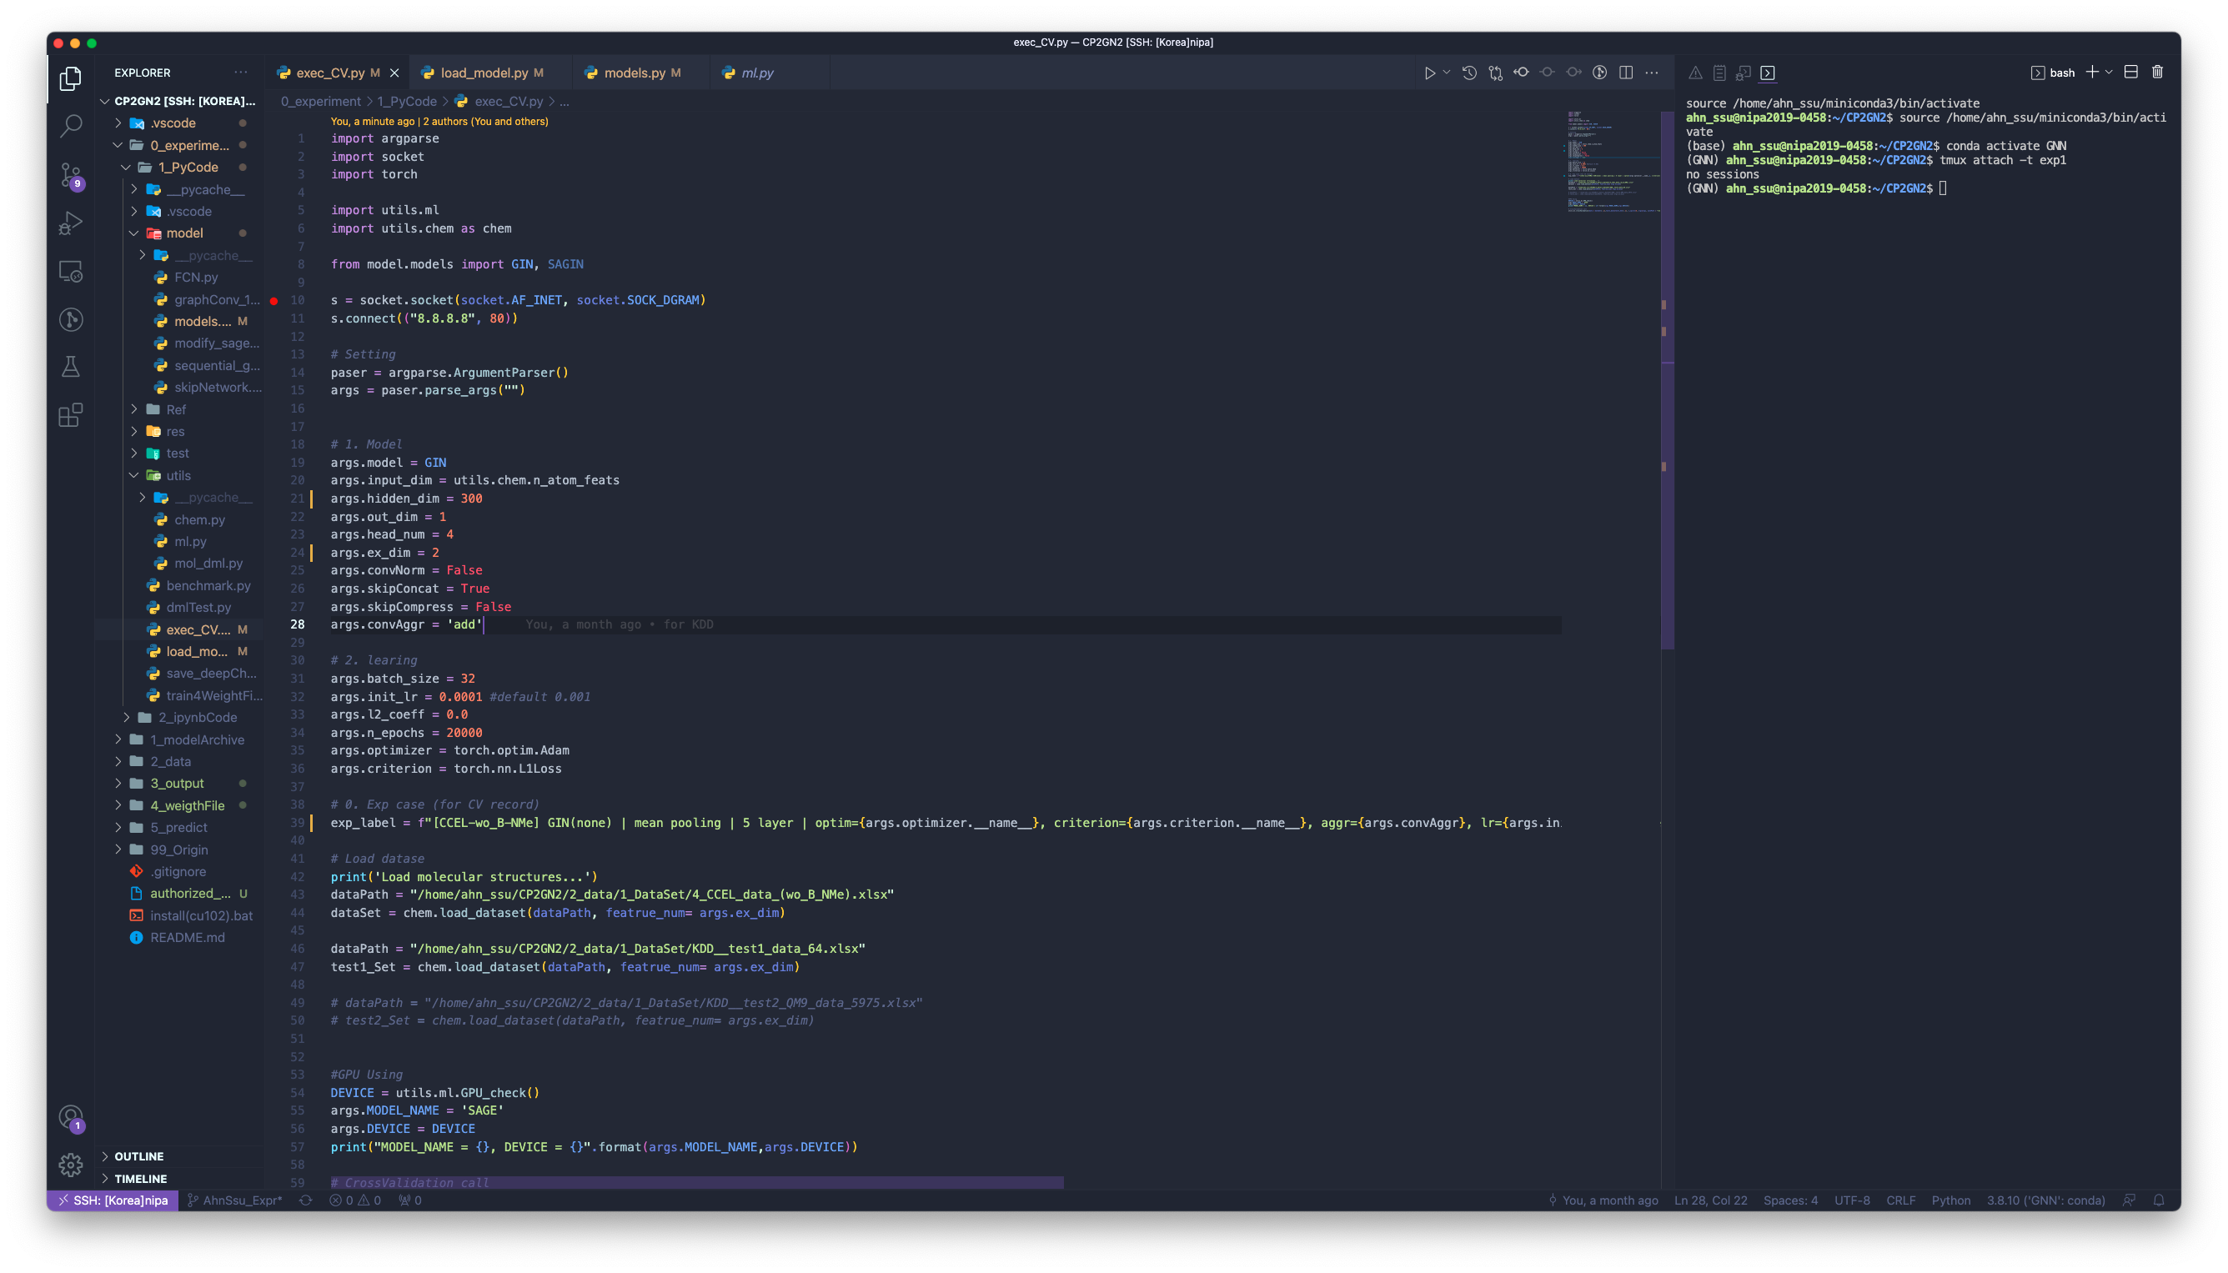2228x1273 pixels.
Task: Open benchmark.py in the explorer
Action: coord(181,585)
